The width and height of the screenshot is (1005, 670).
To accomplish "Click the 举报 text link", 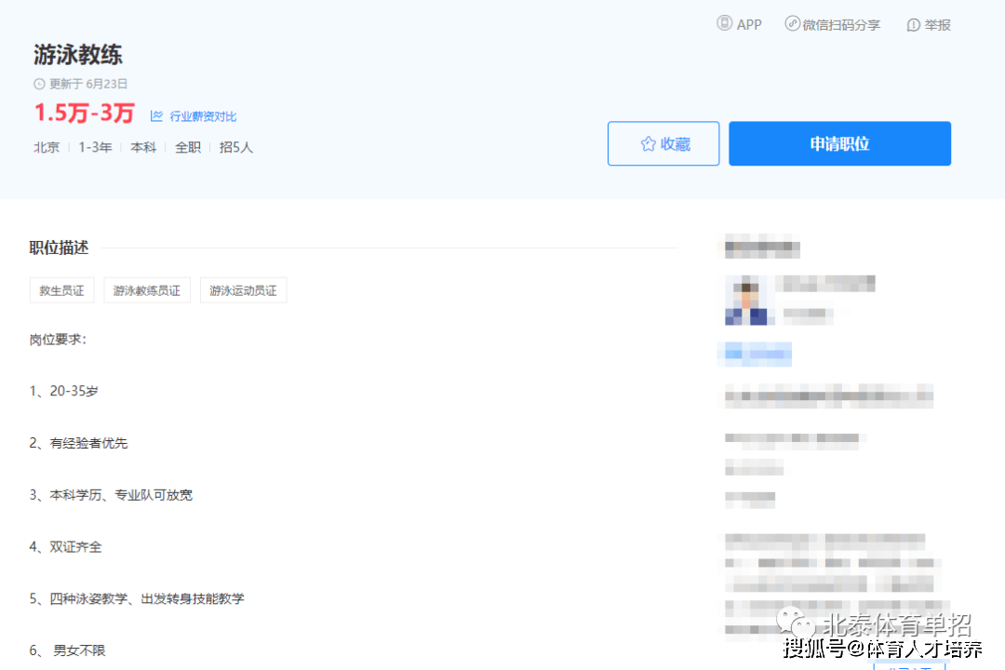I will point(937,25).
